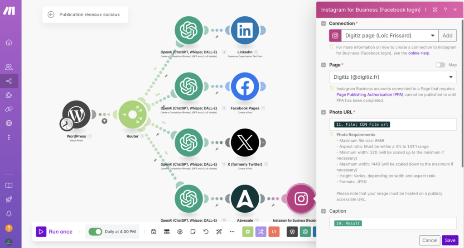Click the scenario name Publication réseaux sociaux
The height and width of the screenshot is (248, 464).
click(90, 14)
